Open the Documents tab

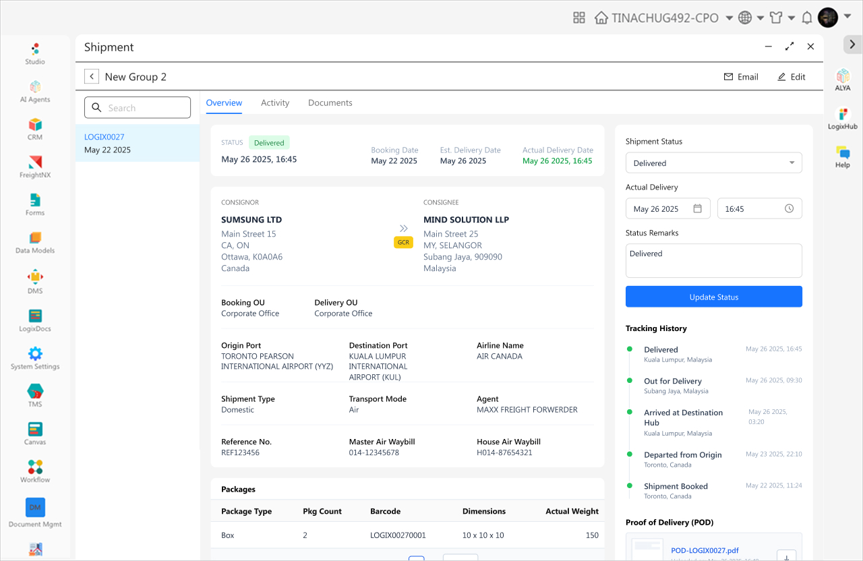point(330,103)
